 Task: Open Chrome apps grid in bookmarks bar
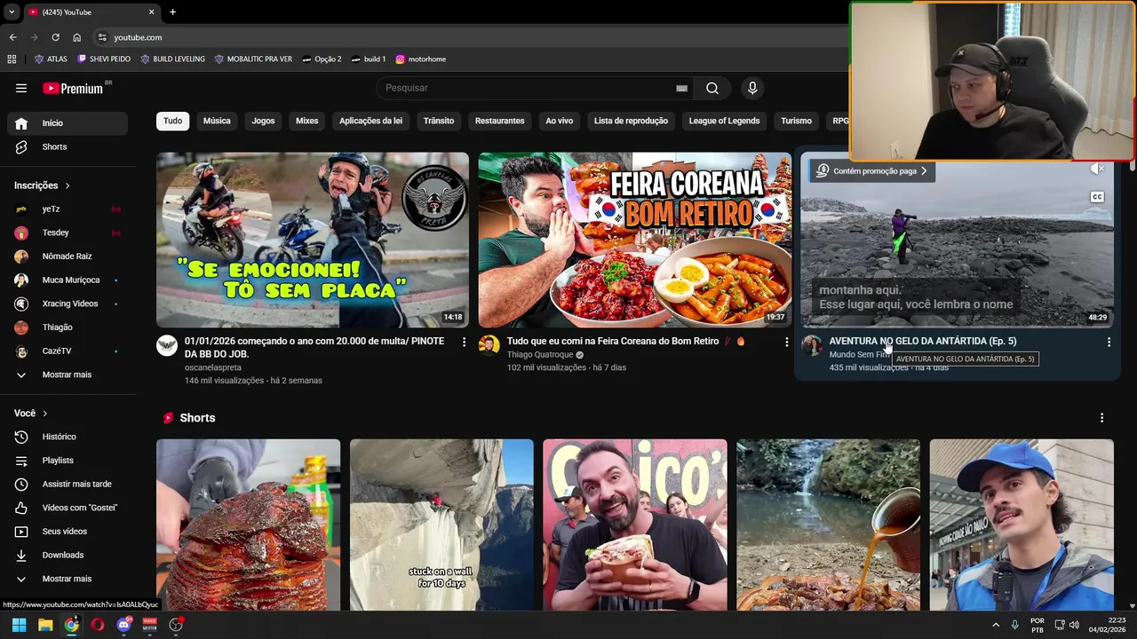[12, 59]
